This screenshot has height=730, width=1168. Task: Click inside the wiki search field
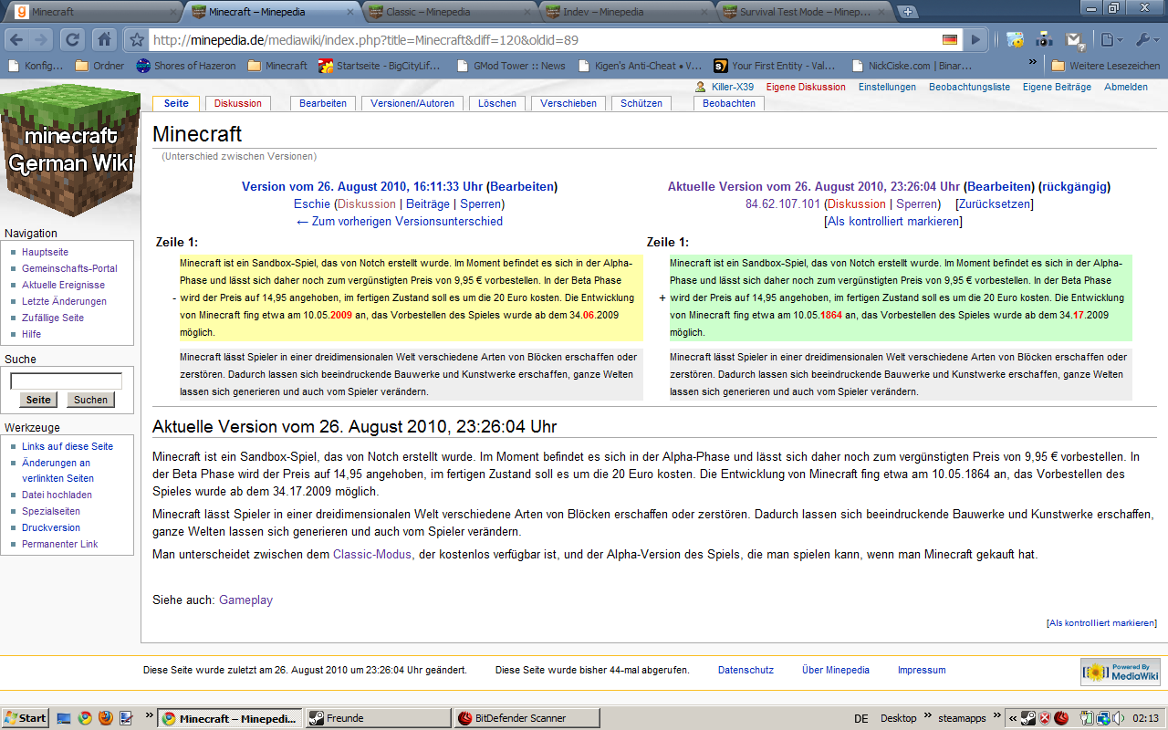tap(66, 381)
